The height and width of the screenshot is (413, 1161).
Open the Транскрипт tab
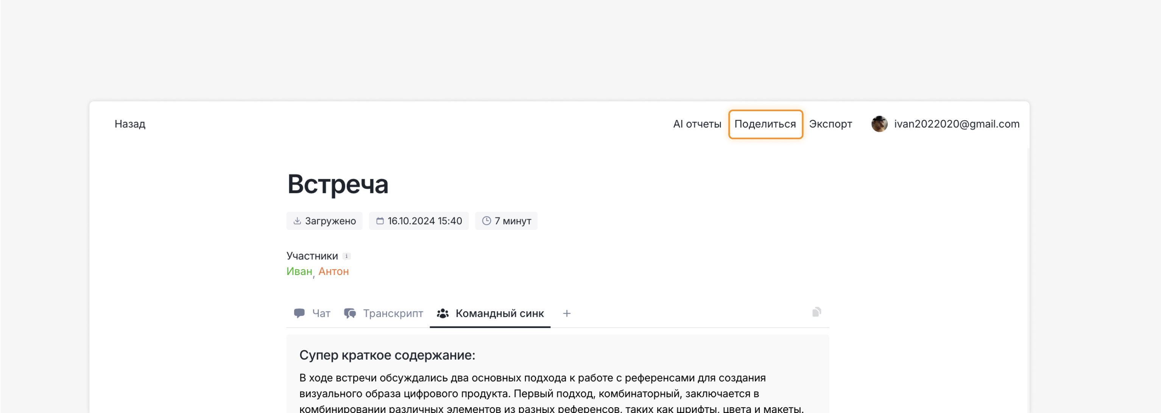(x=393, y=314)
